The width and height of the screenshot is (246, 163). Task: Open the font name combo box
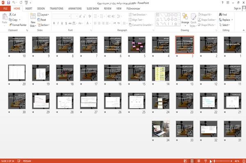[x=61, y=16]
